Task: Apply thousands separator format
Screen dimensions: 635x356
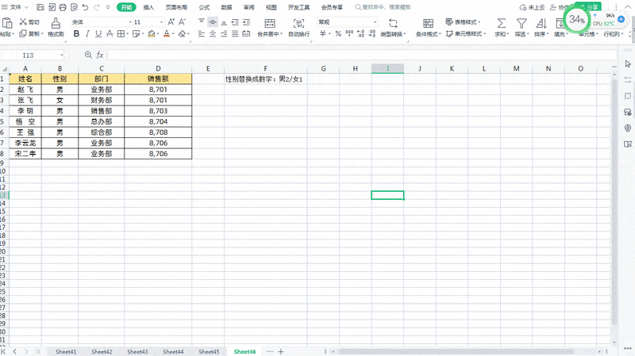Action: 349,34
